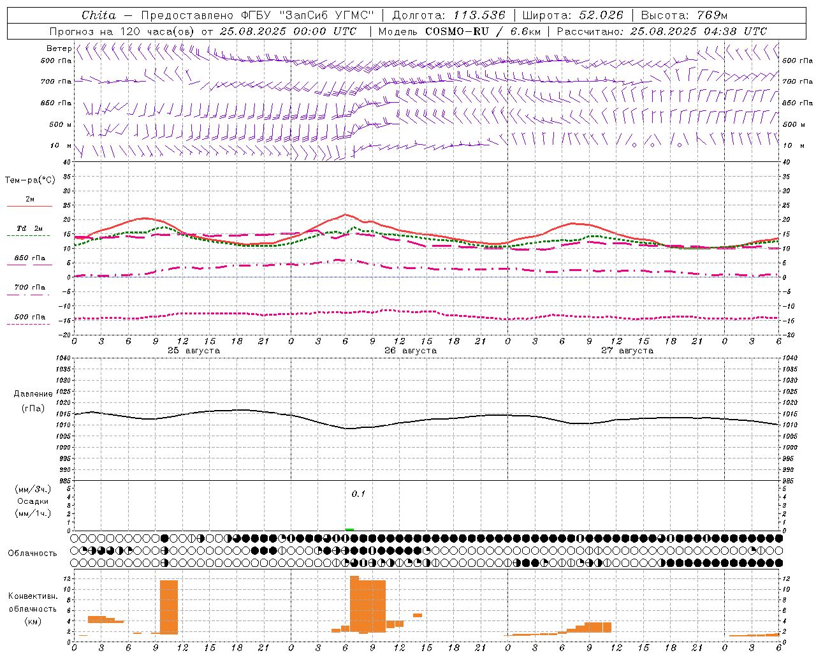Viewport: 816px width, 653px height.
Task: Click the Давление pressure panel label
Action: pos(33,394)
